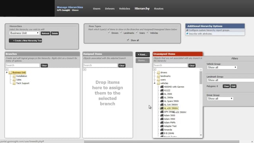The width and height of the screenshot is (254, 143).
Task: Click the Polygons Edit button
Action: pyautogui.click(x=233, y=86)
